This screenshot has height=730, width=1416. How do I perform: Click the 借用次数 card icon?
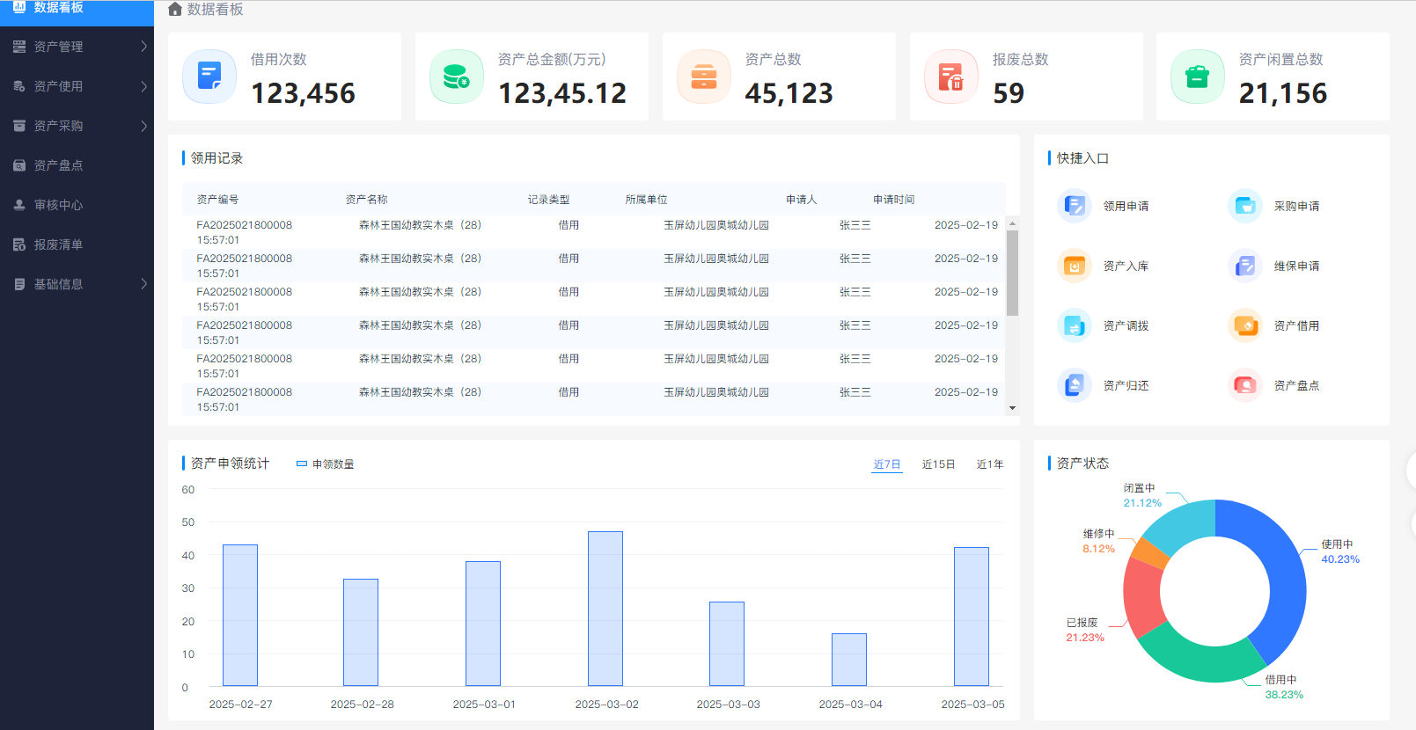point(209,77)
